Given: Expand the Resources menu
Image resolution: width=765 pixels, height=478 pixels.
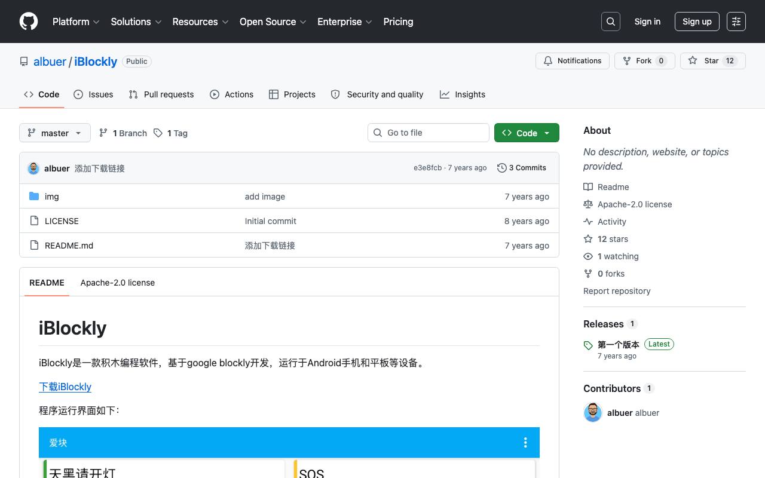Looking at the screenshot, I should 200,22.
